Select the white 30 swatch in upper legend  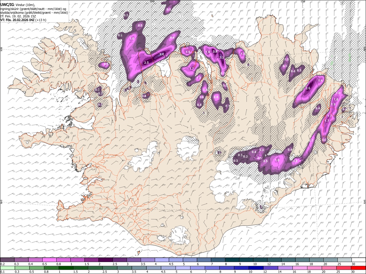(x=359, y=260)
